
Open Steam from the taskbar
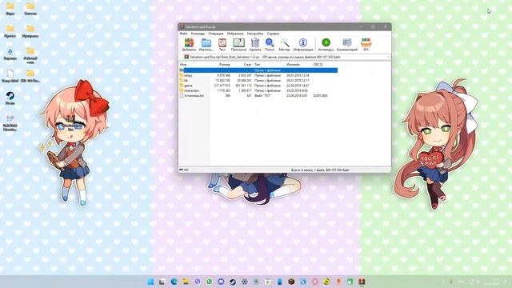click(233, 282)
